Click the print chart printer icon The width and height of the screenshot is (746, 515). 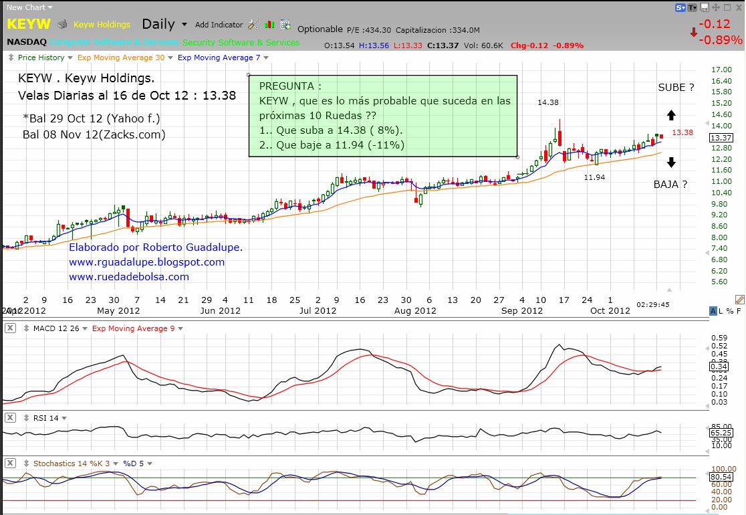pos(62,24)
